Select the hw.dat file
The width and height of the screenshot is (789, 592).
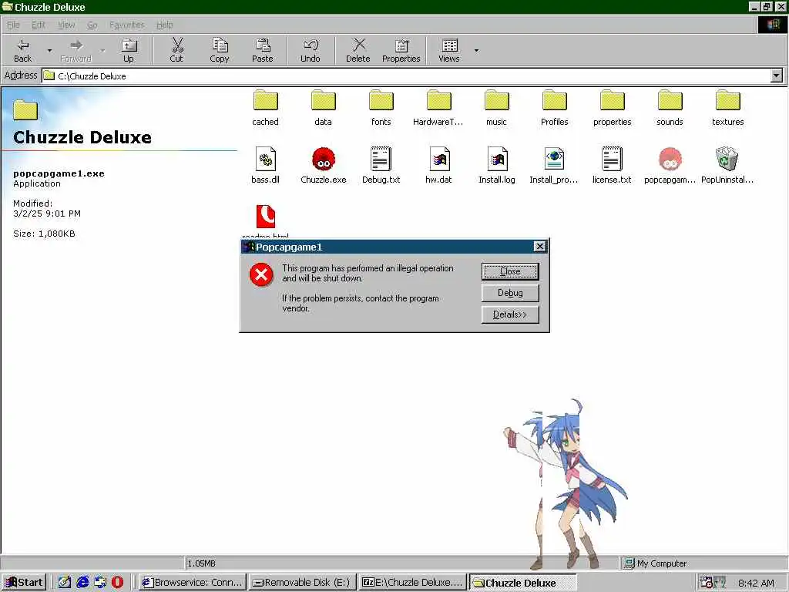pyautogui.click(x=438, y=165)
